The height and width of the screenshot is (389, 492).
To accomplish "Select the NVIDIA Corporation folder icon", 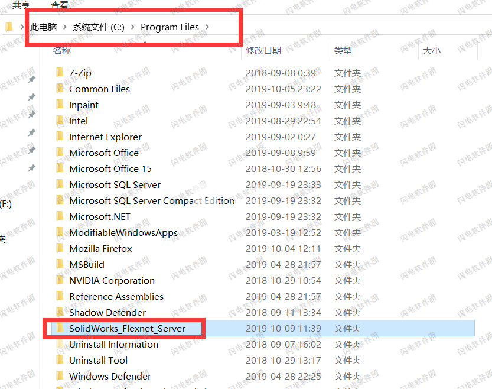I will coord(59,280).
